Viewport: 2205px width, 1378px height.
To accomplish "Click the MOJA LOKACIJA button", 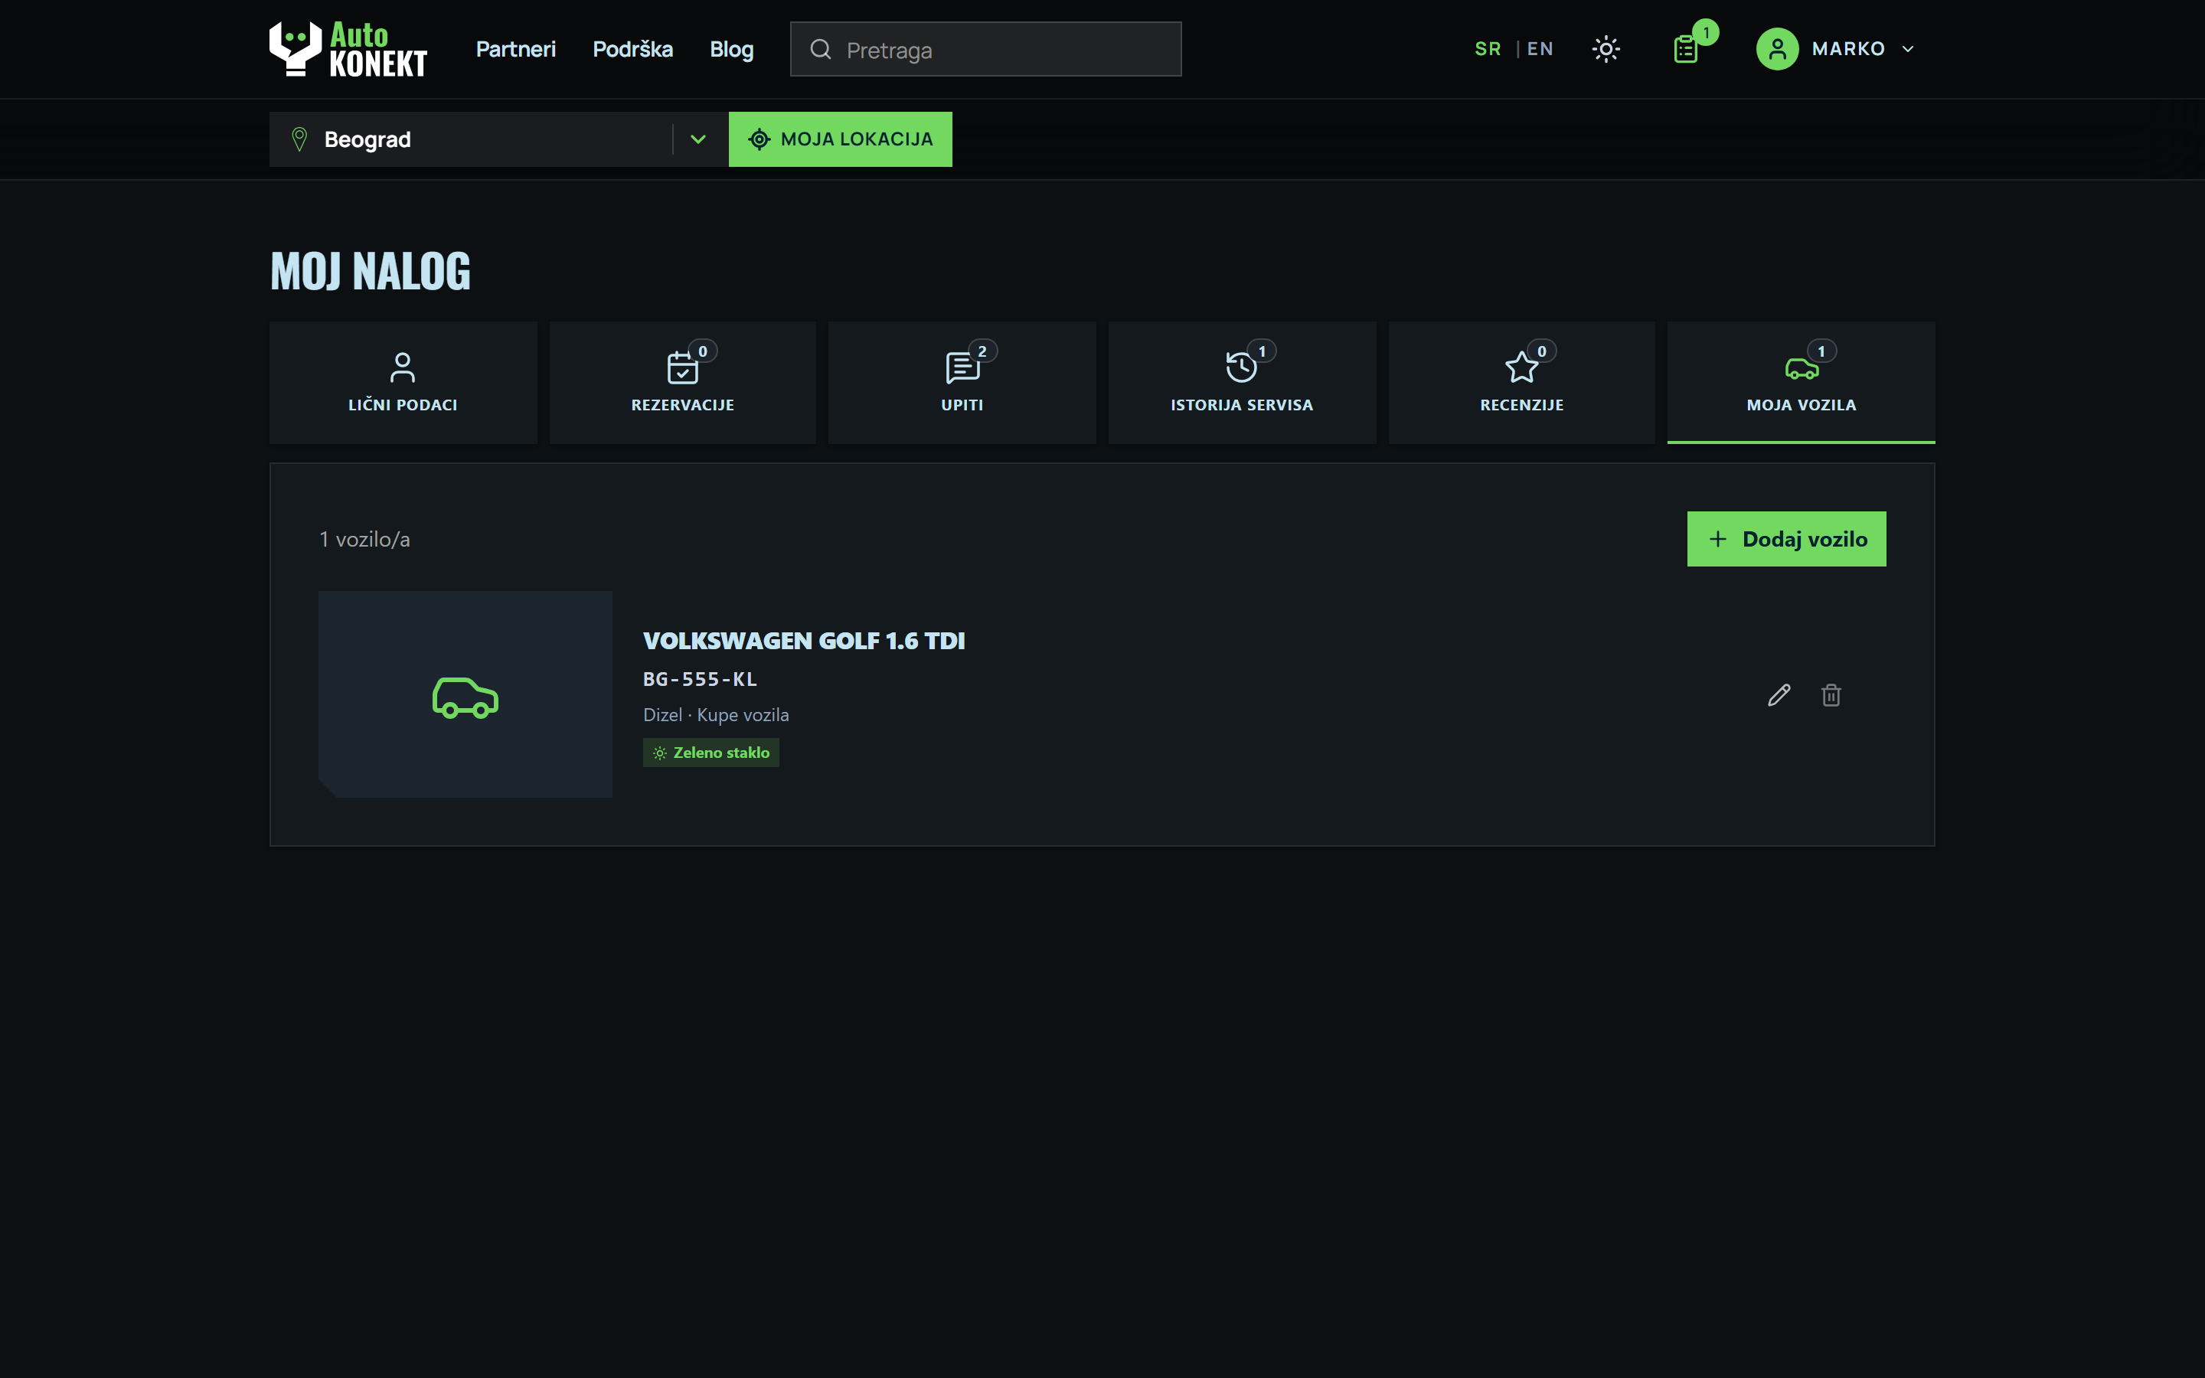I will click(840, 139).
